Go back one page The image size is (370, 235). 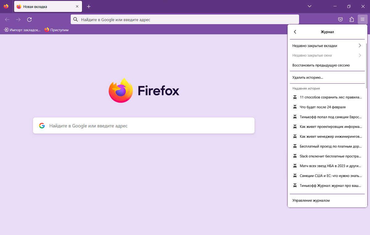[7, 19]
